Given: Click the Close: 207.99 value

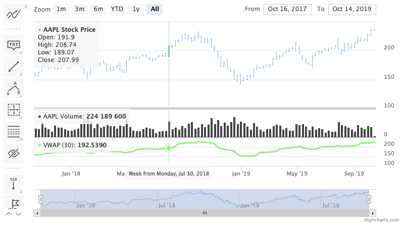Looking at the screenshot, I should pos(58,60).
